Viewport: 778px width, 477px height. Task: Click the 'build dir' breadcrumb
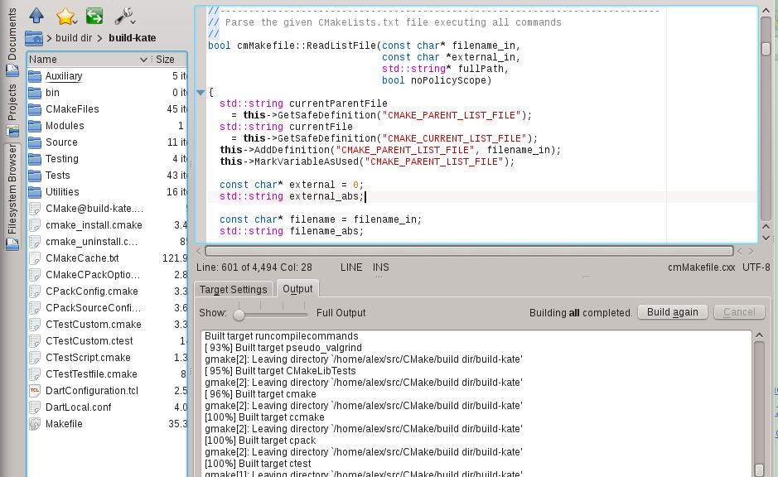click(x=74, y=38)
